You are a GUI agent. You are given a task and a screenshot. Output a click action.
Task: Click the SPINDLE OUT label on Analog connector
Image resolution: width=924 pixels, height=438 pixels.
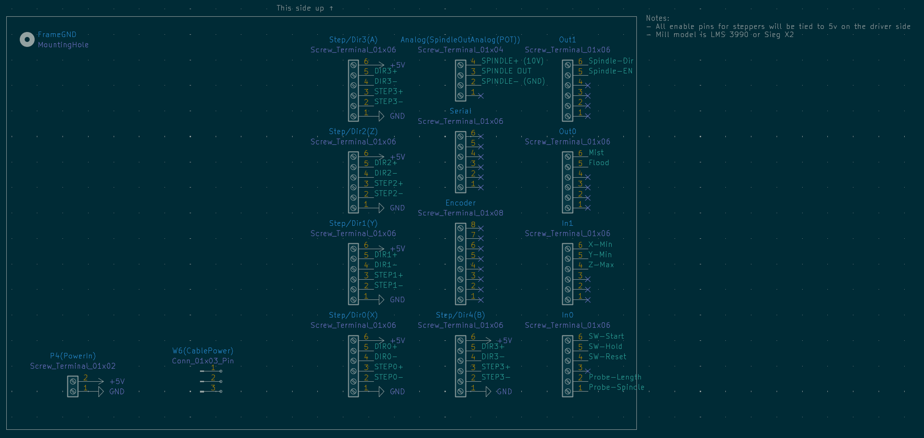pos(505,71)
